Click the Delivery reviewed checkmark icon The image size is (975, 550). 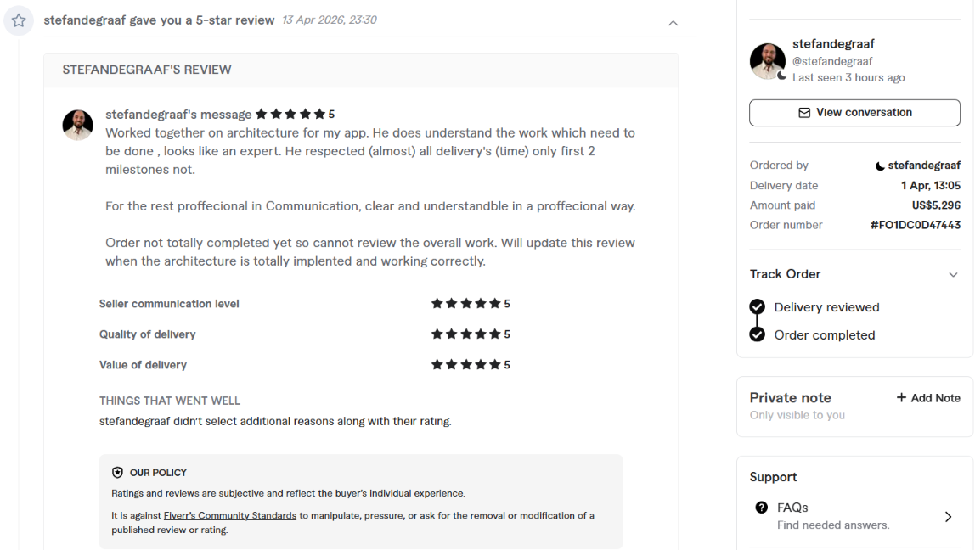757,307
